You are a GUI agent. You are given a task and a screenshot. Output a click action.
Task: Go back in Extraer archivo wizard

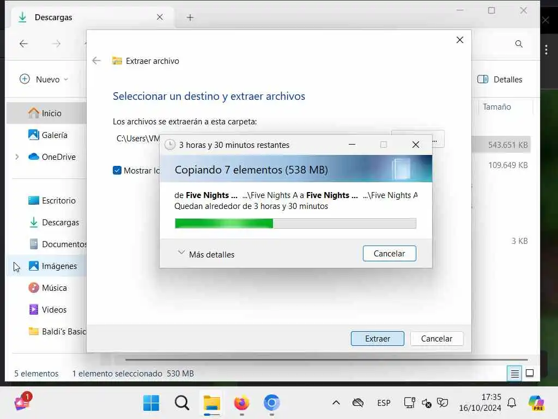pyautogui.click(x=96, y=61)
